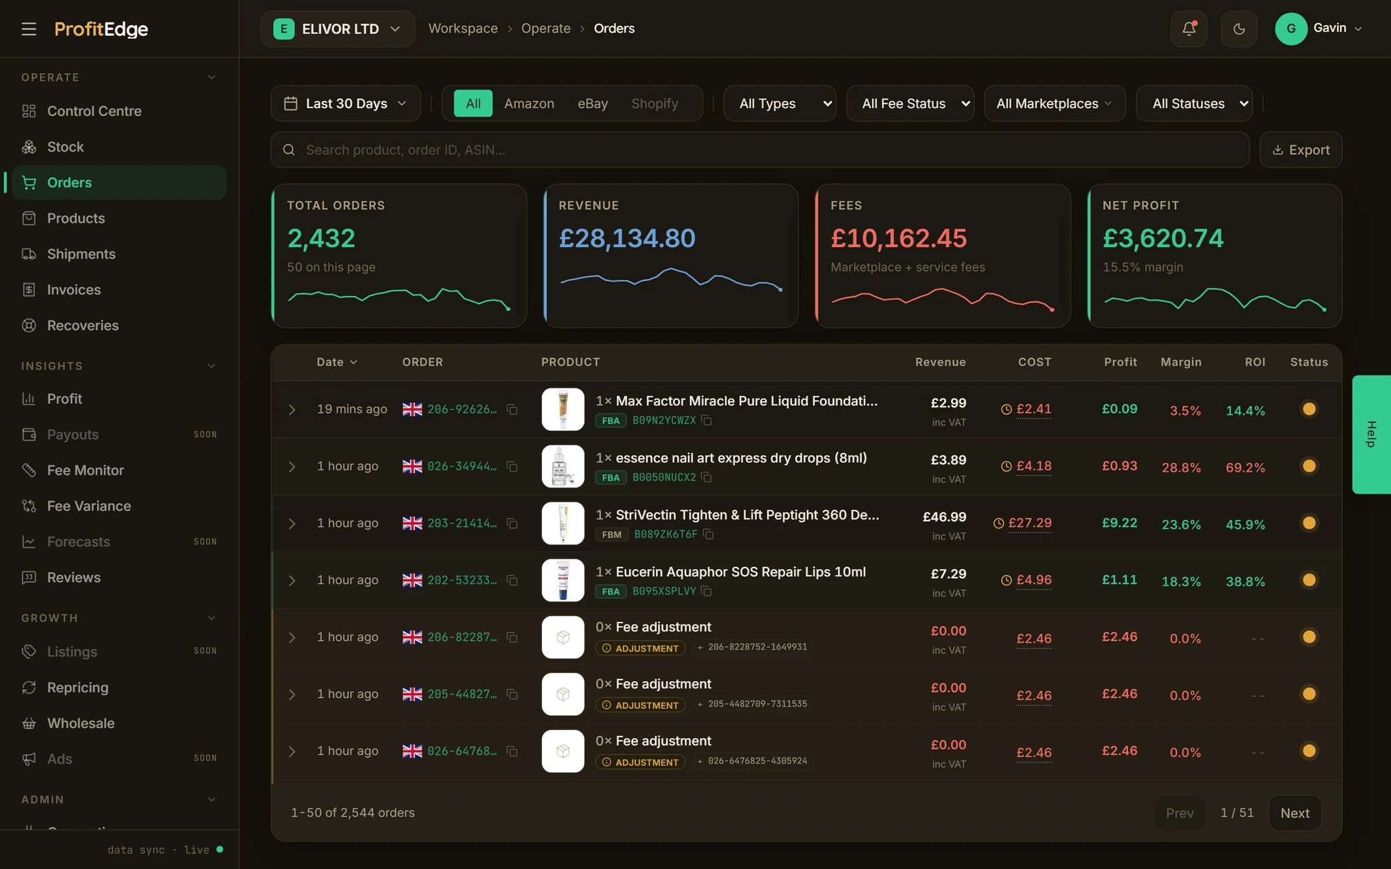
Task: Open Fee Monitor in Insights
Action: pos(119,470)
